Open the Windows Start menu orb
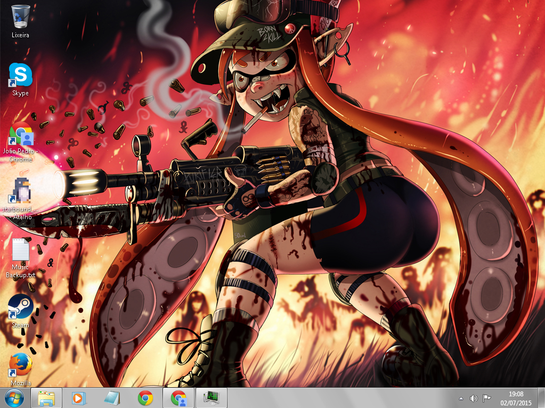545x408 pixels. click(x=14, y=398)
